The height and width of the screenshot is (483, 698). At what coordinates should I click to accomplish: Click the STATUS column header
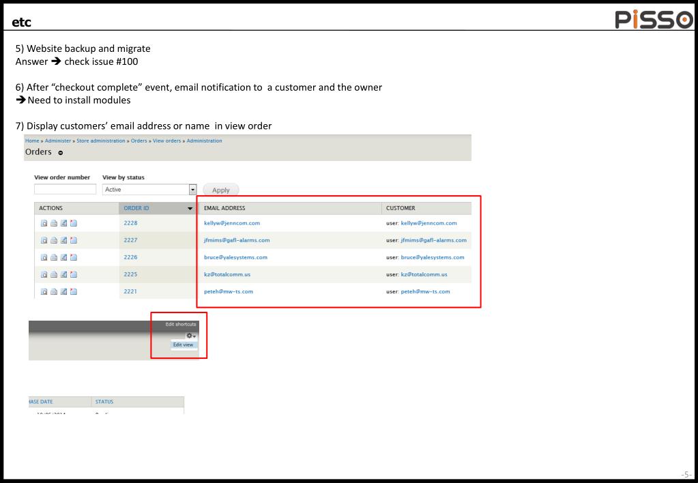104,402
